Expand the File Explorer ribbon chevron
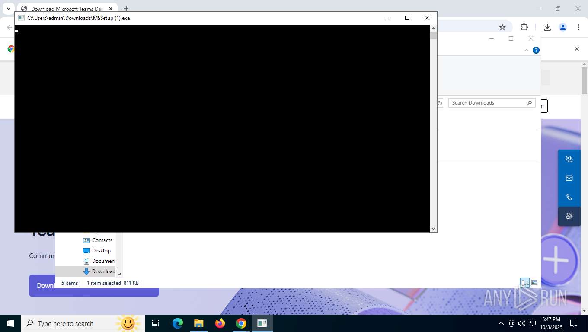This screenshot has width=588, height=332. pos(527,50)
